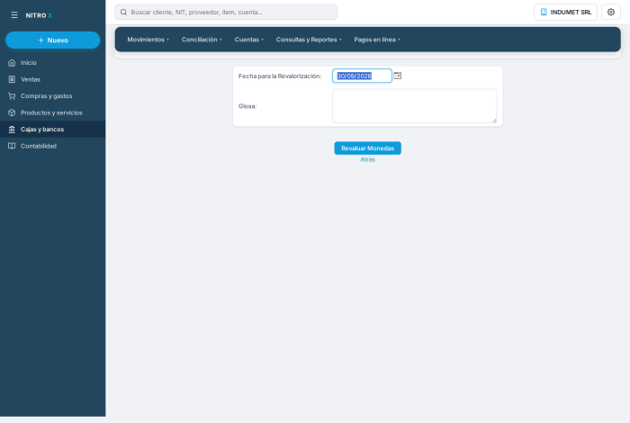Click the Atrás link
The image size is (630, 423).
[367, 159]
